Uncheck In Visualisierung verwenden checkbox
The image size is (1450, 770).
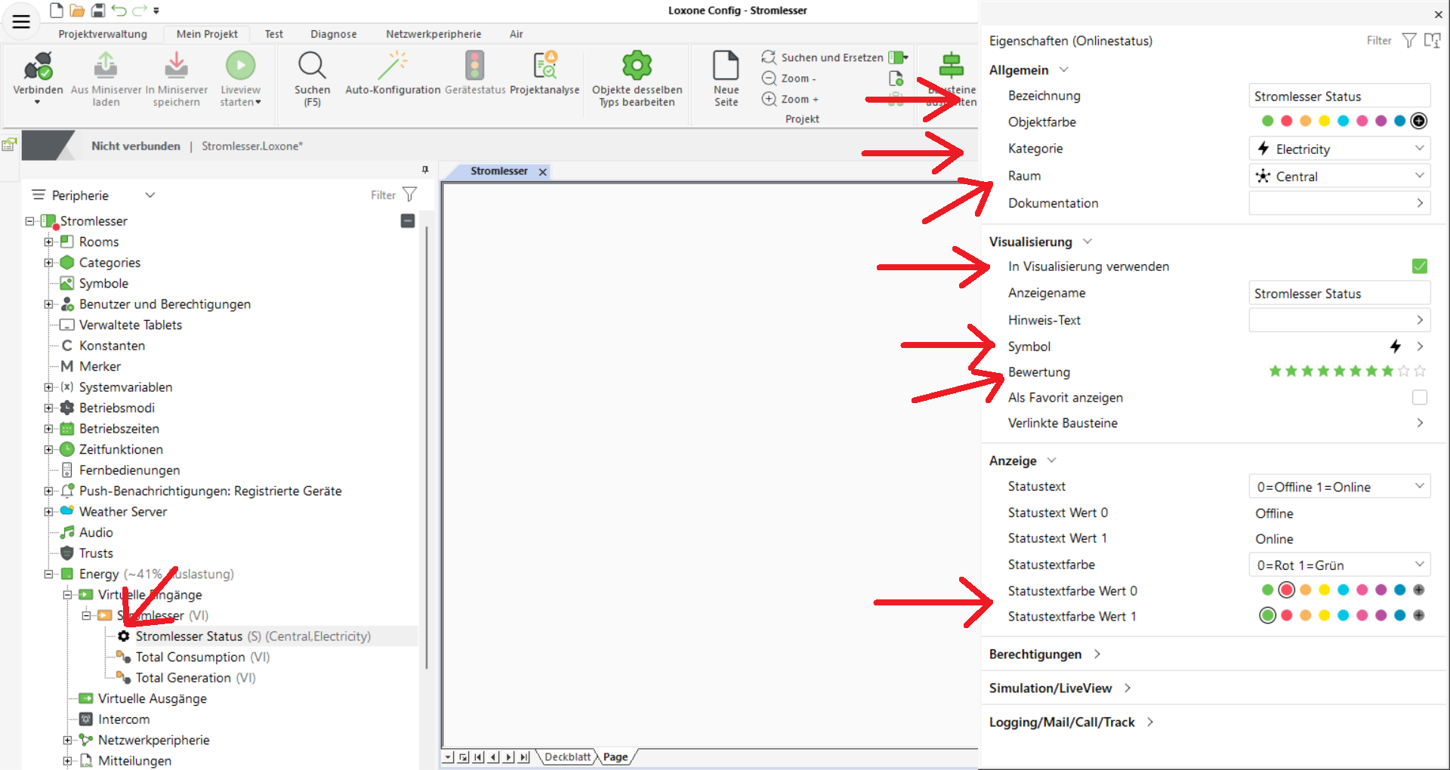click(x=1419, y=266)
